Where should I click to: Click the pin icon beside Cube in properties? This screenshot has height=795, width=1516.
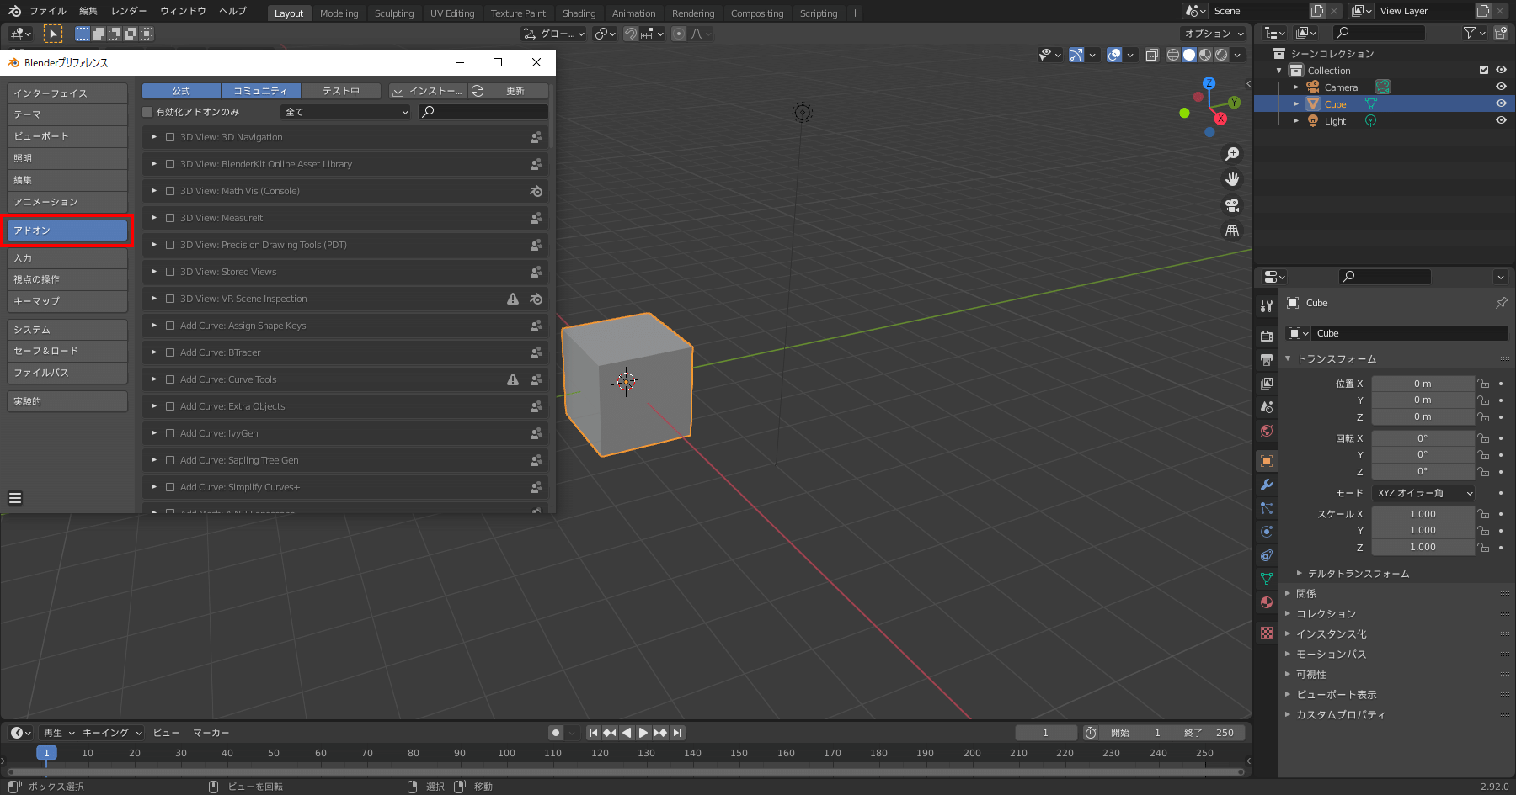pyautogui.click(x=1501, y=303)
